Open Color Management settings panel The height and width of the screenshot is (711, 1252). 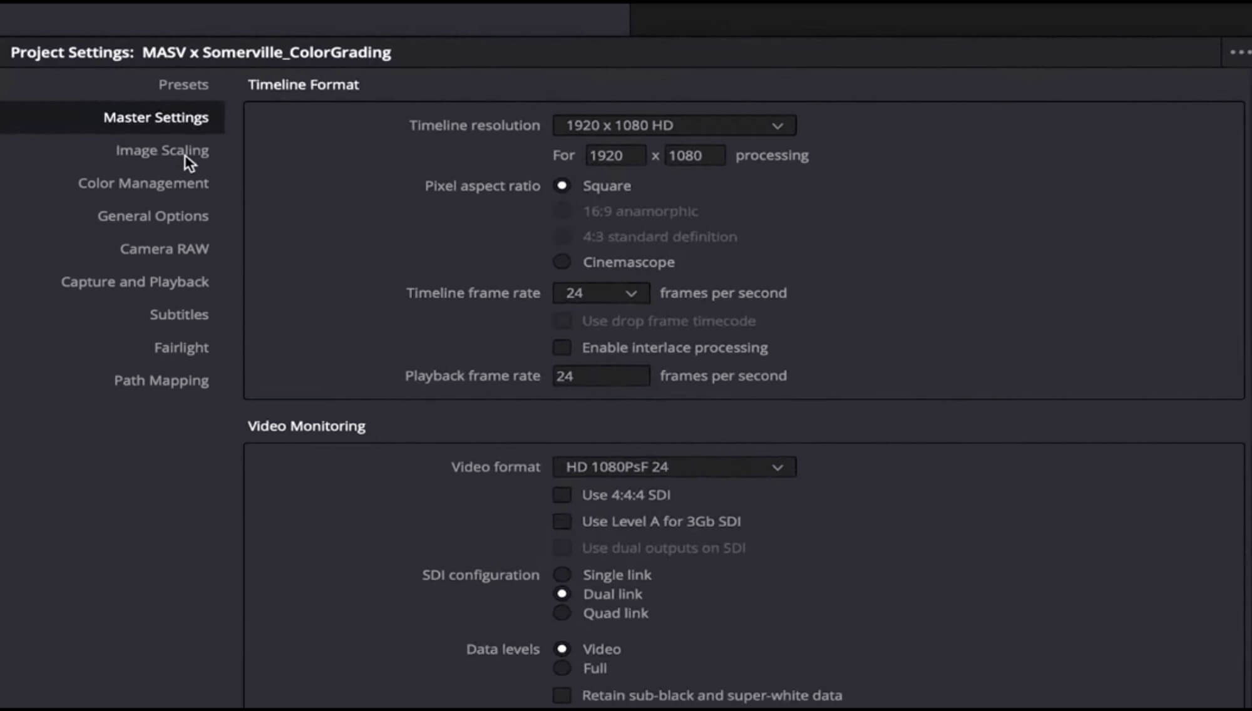tap(143, 182)
